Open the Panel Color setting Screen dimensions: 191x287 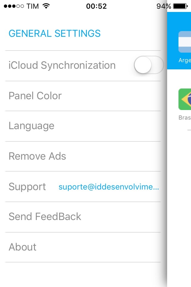(35, 96)
